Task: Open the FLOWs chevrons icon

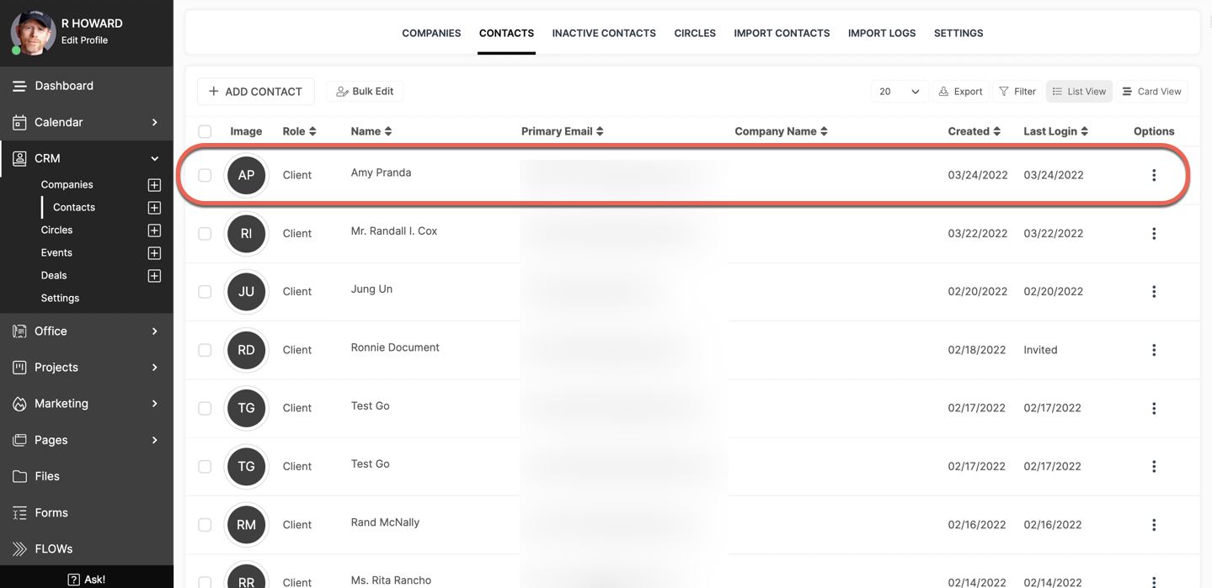Action: [19, 549]
